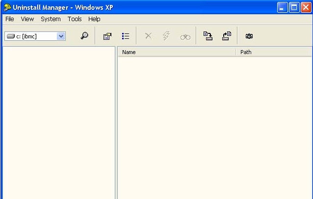Click the lightning bolt toolbar icon
Image resolution: width=313 pixels, height=199 pixels.
click(166, 36)
